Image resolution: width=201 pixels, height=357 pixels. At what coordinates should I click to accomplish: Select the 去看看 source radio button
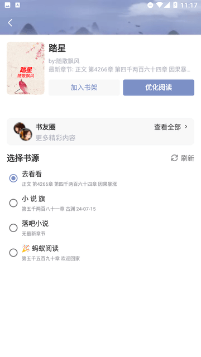tap(13, 178)
